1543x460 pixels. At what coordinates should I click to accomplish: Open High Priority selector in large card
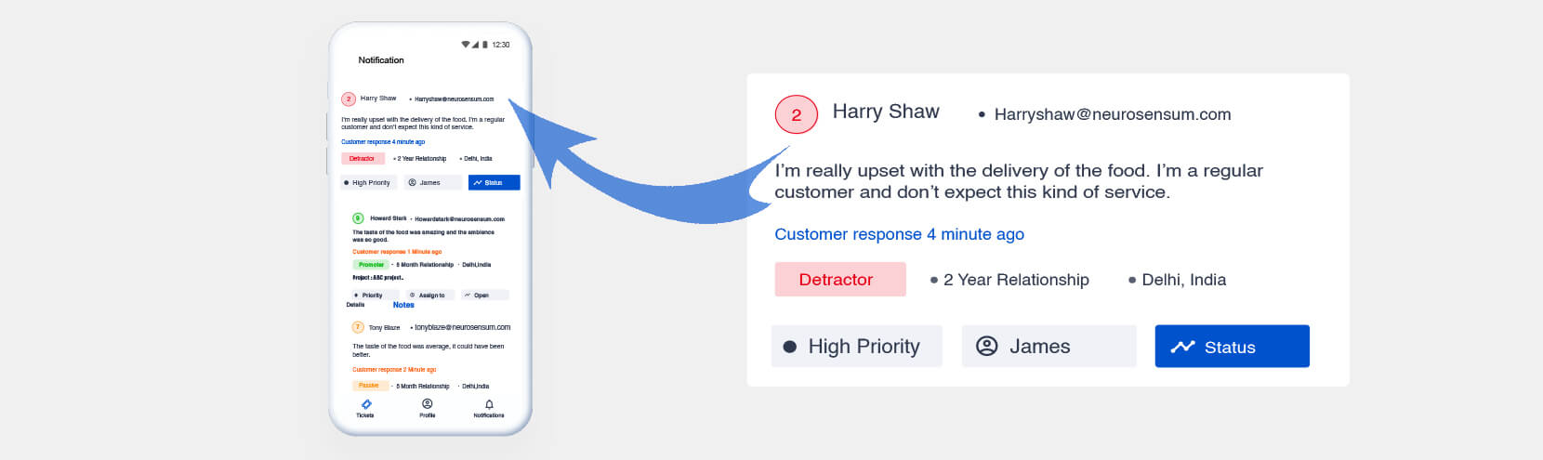click(x=856, y=347)
